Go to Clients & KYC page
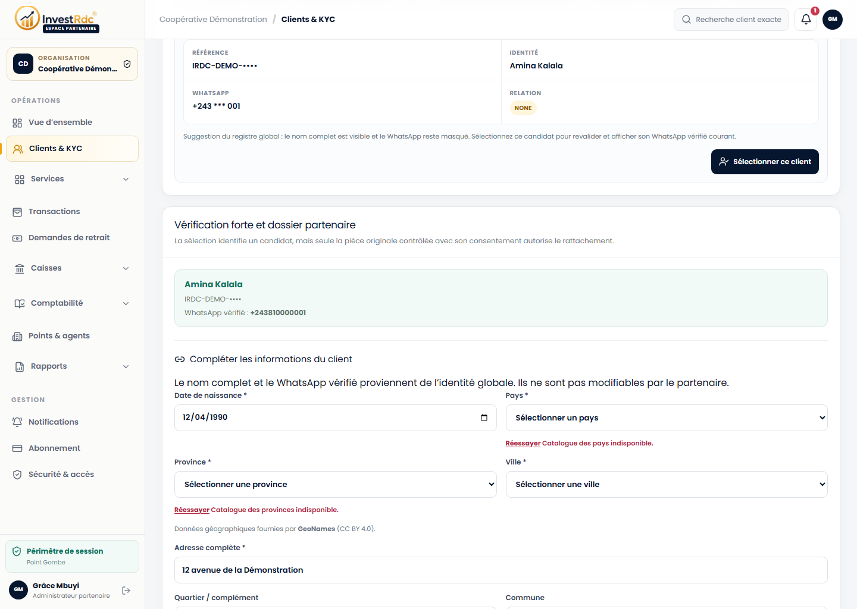 point(72,149)
